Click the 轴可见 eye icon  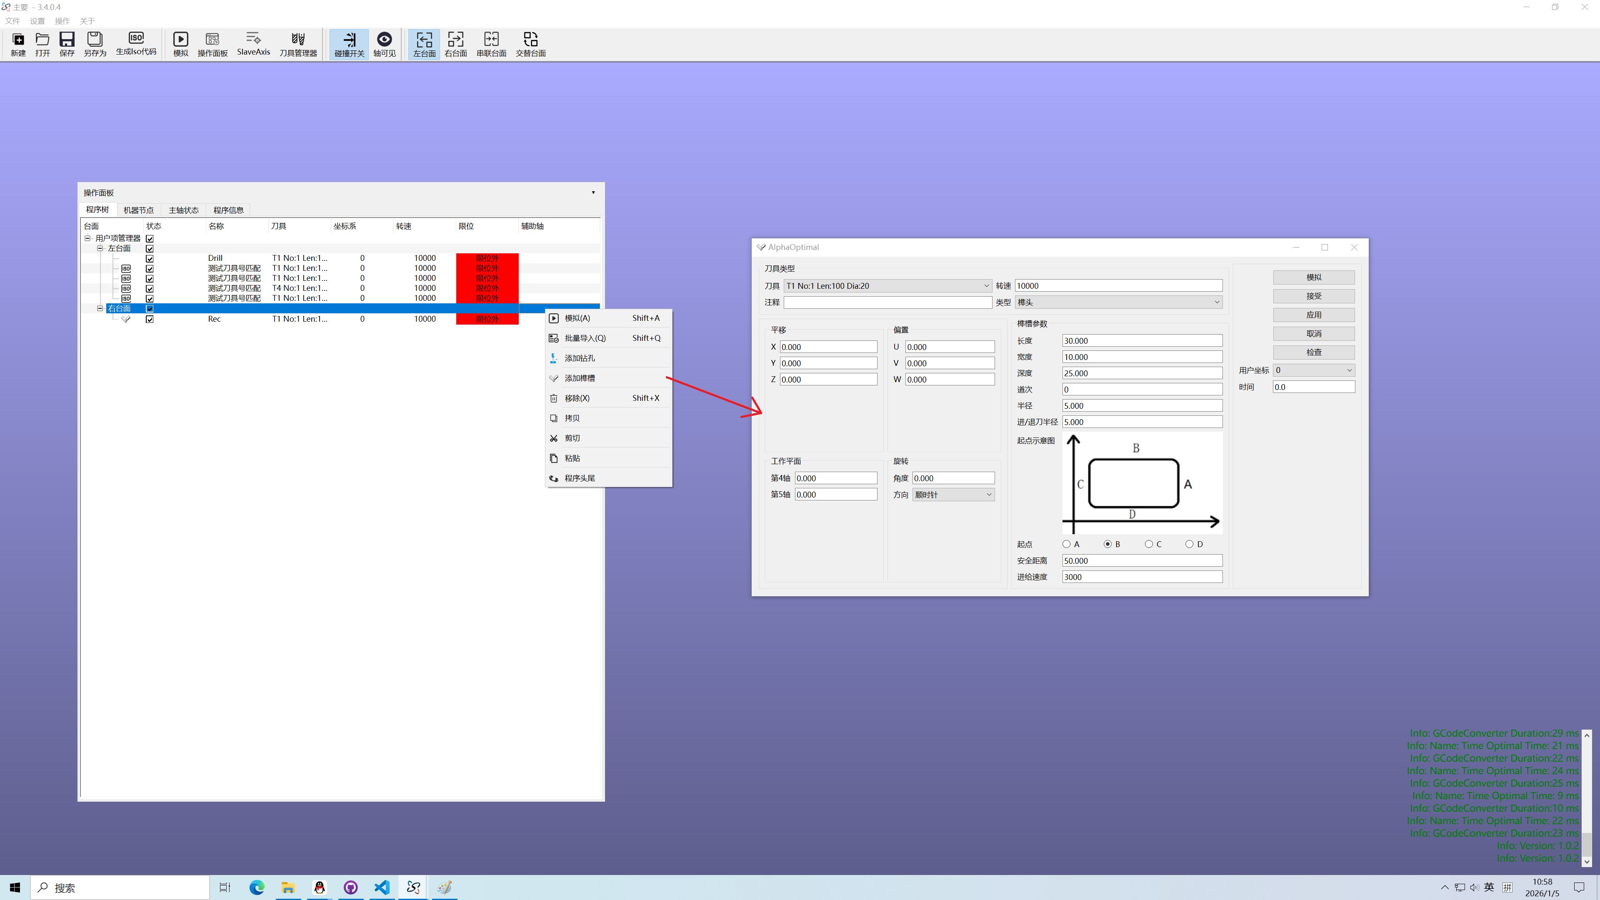point(384,40)
